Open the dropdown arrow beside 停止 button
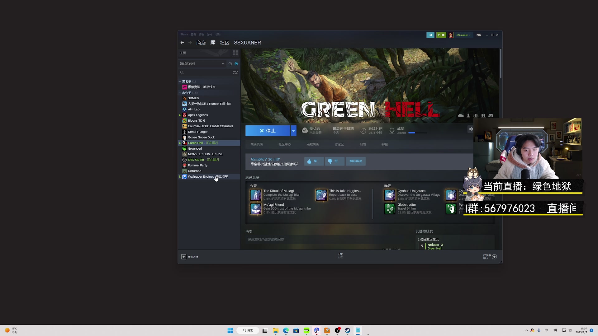 tap(293, 131)
